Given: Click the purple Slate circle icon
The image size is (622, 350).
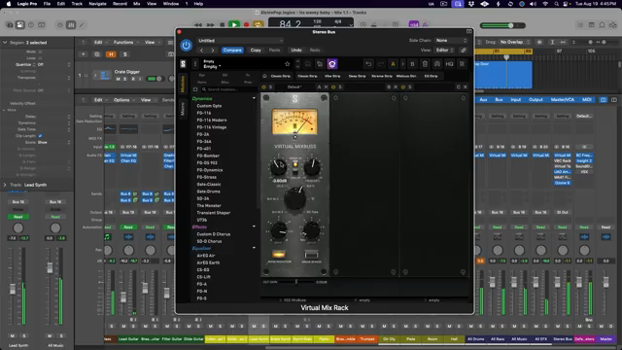Looking at the screenshot, I should click(x=332, y=64).
